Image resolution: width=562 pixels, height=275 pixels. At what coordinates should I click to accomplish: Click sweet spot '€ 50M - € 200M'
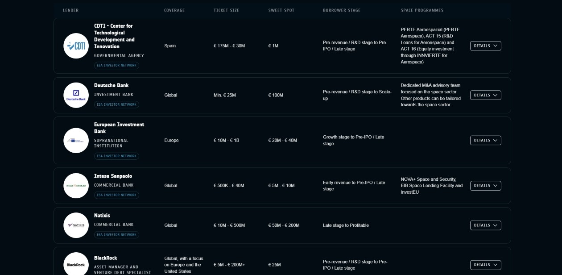[284, 225]
